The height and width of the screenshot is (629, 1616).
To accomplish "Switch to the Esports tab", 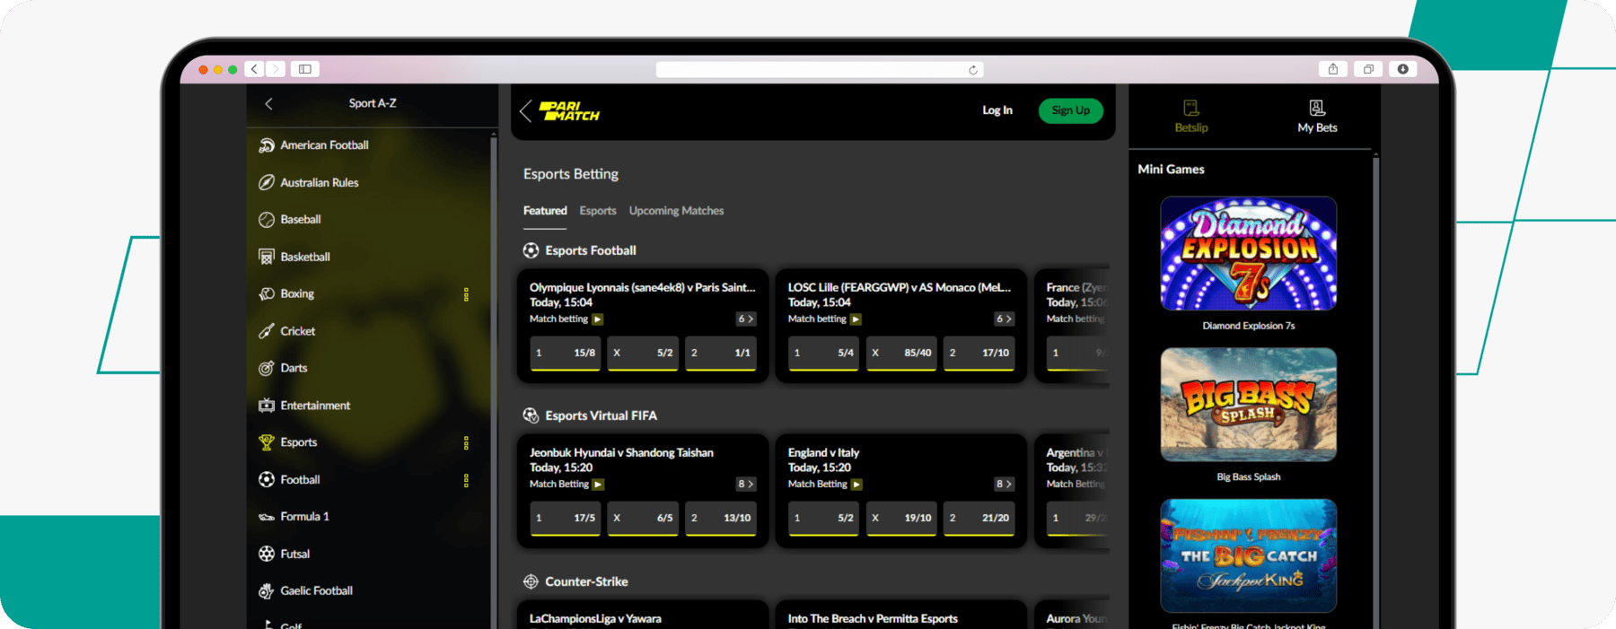I will coord(598,211).
